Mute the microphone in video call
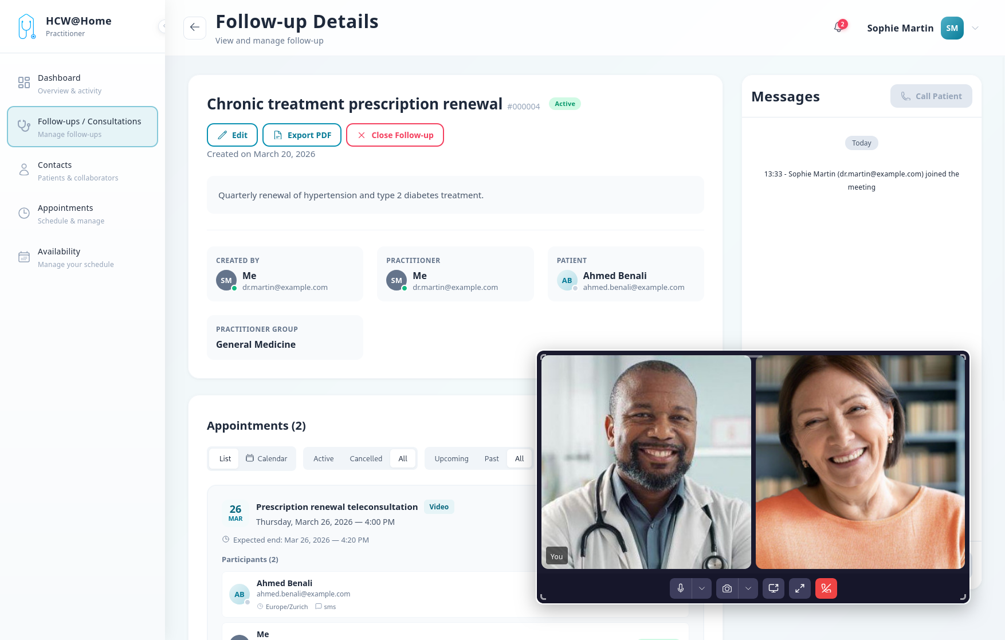 [681, 588]
